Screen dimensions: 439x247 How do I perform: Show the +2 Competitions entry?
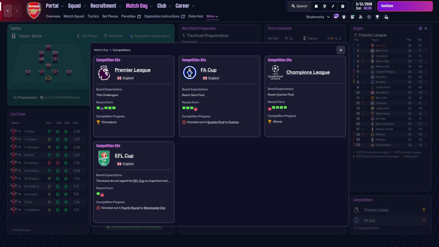(366, 228)
